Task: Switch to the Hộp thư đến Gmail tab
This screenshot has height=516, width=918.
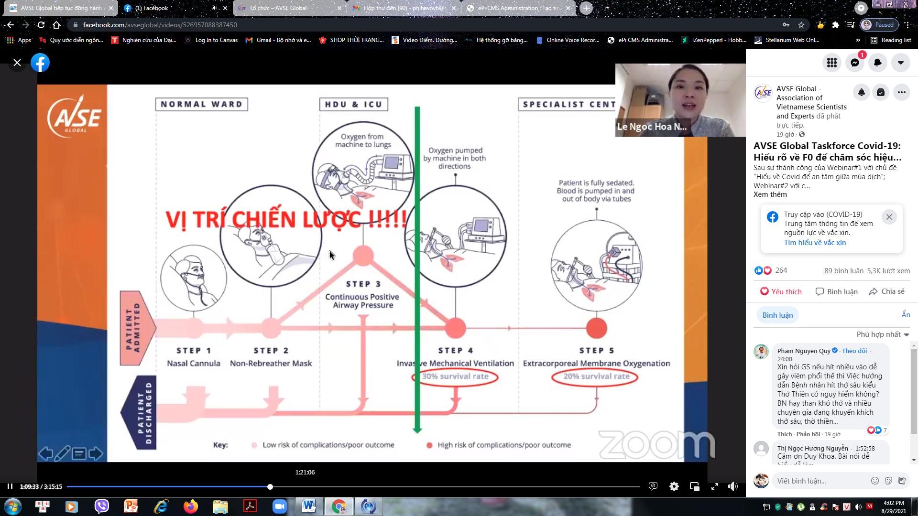Action: click(x=403, y=8)
